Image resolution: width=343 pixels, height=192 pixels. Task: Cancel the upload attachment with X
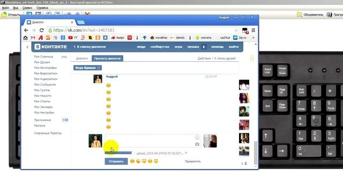click(x=186, y=153)
